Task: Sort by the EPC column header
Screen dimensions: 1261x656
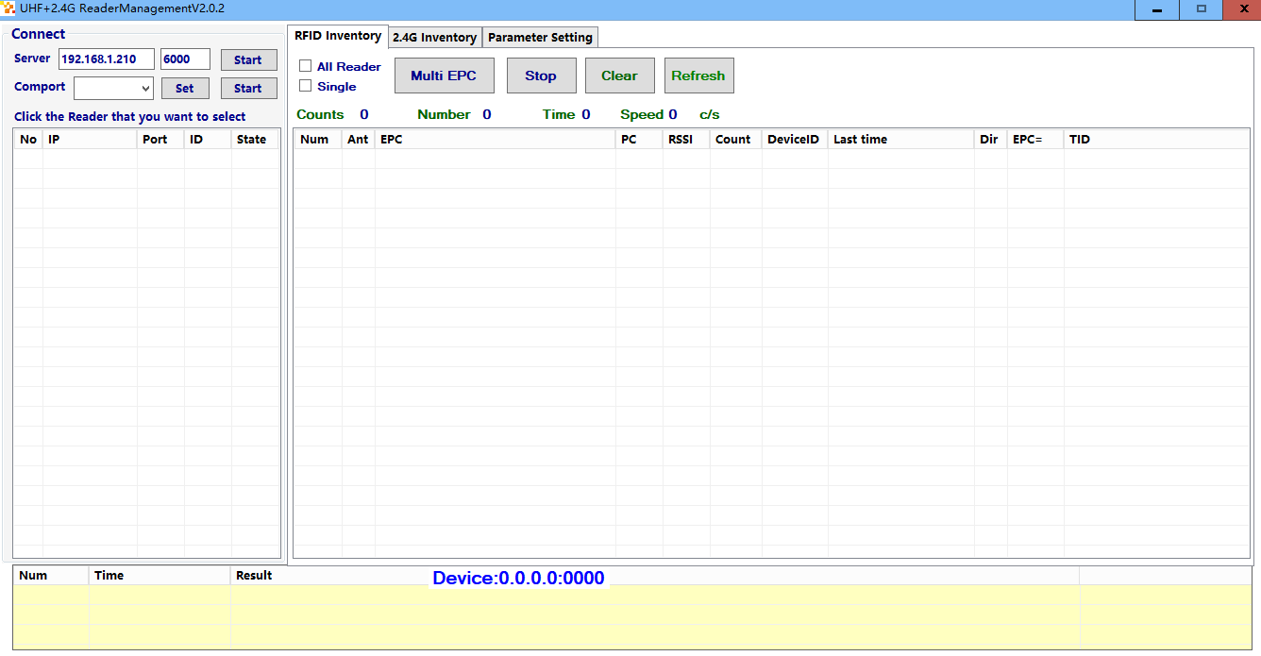Action: (x=495, y=139)
